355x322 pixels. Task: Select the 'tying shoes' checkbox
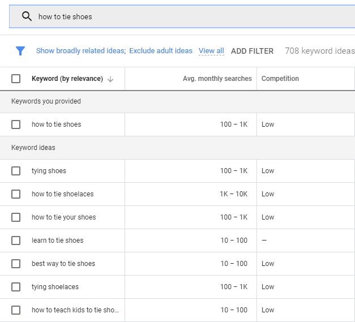tap(16, 171)
